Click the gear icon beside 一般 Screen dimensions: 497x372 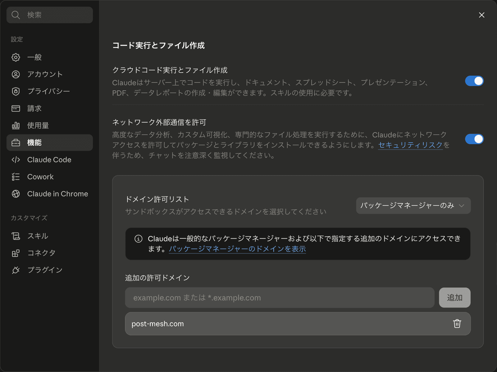click(x=16, y=57)
